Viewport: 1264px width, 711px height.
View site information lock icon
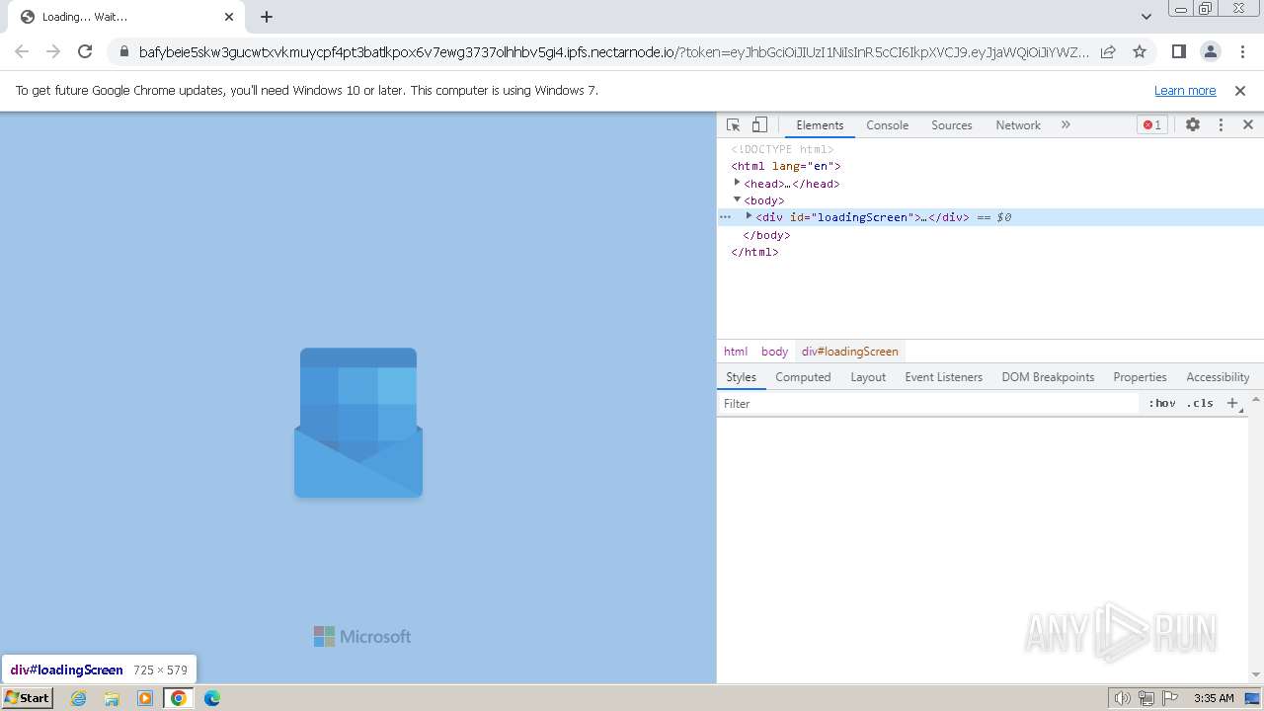(123, 51)
